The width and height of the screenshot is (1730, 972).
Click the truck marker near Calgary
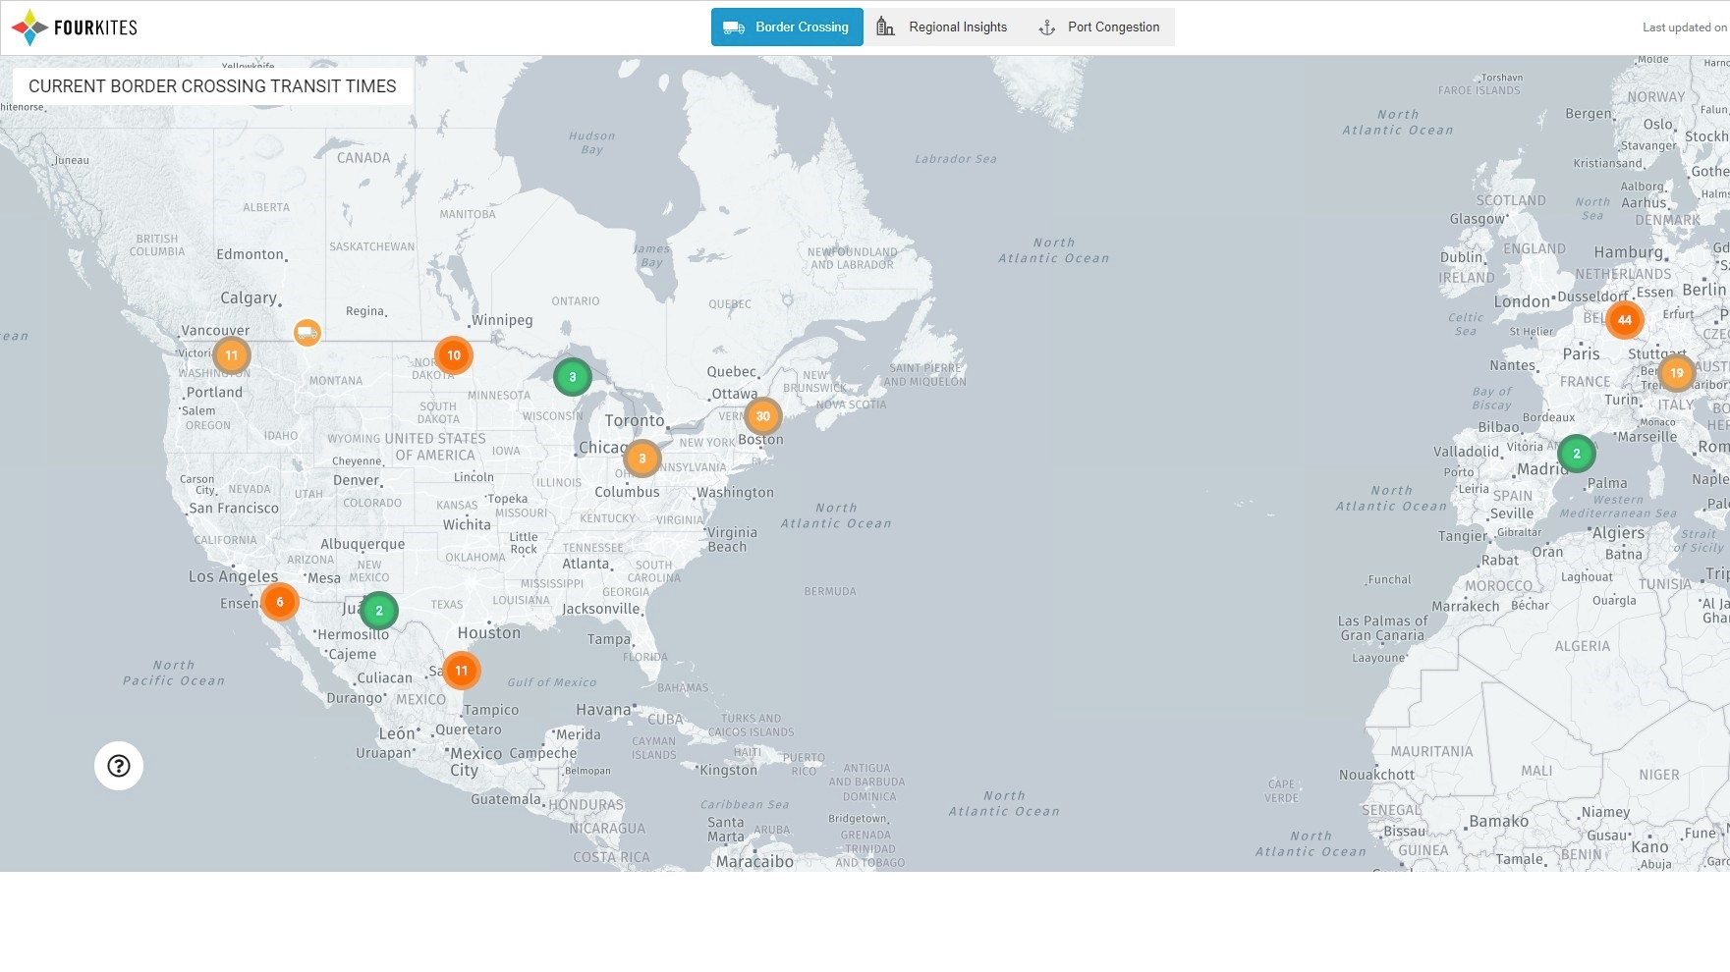tap(307, 333)
